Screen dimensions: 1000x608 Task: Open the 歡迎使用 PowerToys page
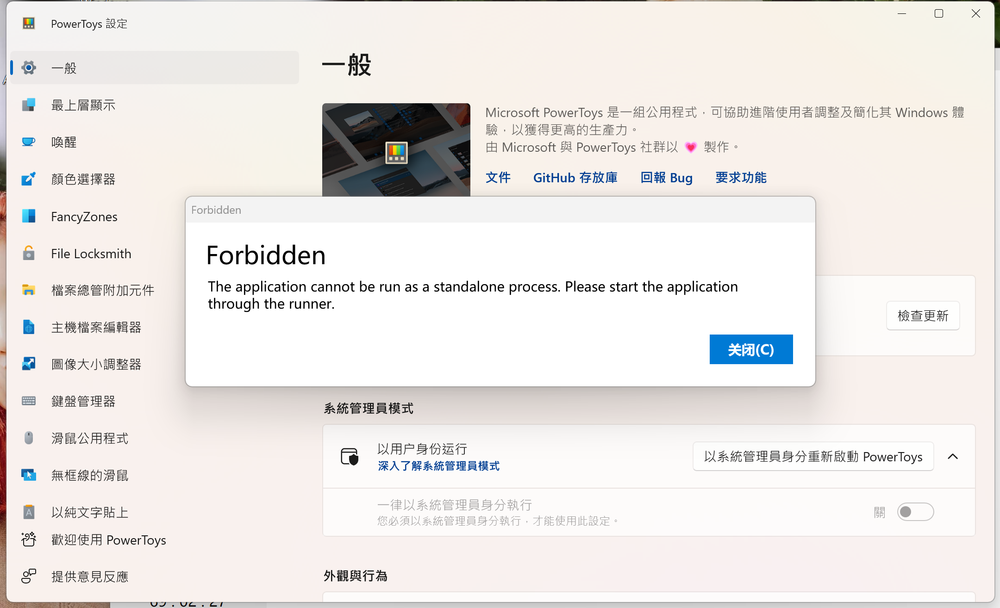coord(109,540)
